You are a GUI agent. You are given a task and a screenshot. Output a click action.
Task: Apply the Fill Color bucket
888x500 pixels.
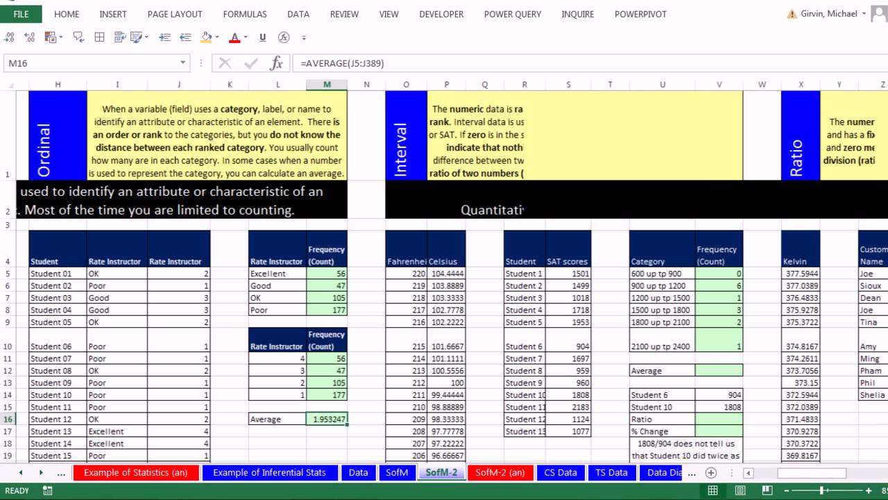point(206,37)
